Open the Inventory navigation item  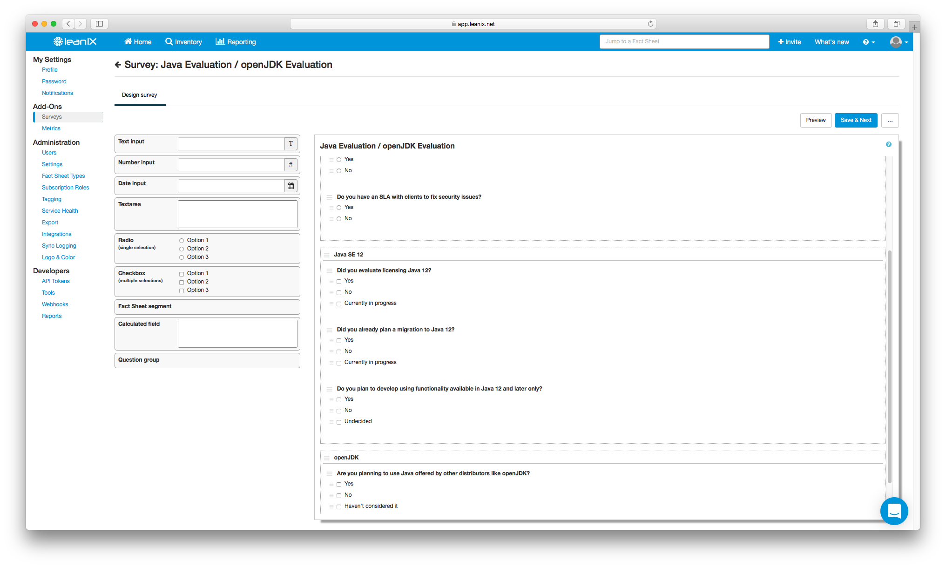point(184,42)
